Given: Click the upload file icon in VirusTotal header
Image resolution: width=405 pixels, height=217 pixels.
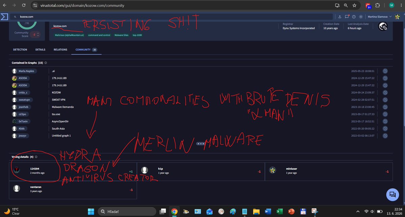Looking at the screenshot, I should (x=340, y=17).
